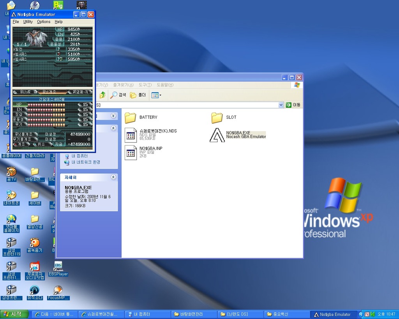
Task: Show hidden tray icons arrow
Action: pos(361,314)
